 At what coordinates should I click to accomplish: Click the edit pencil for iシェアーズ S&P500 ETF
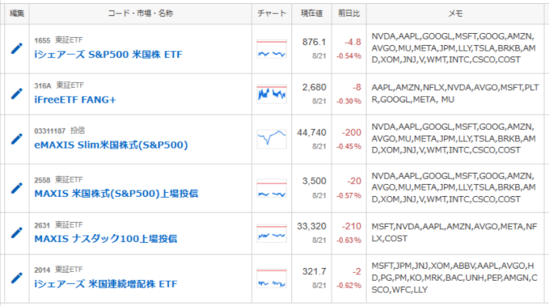coord(17,48)
